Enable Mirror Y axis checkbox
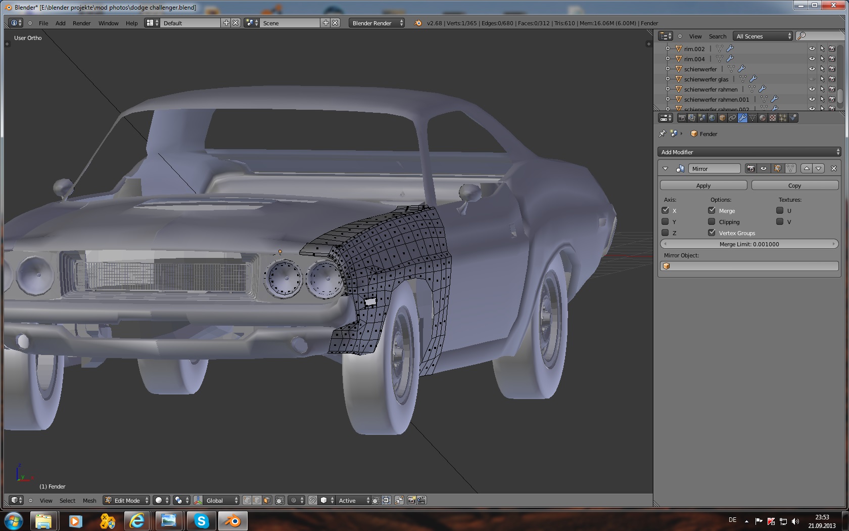 665,222
